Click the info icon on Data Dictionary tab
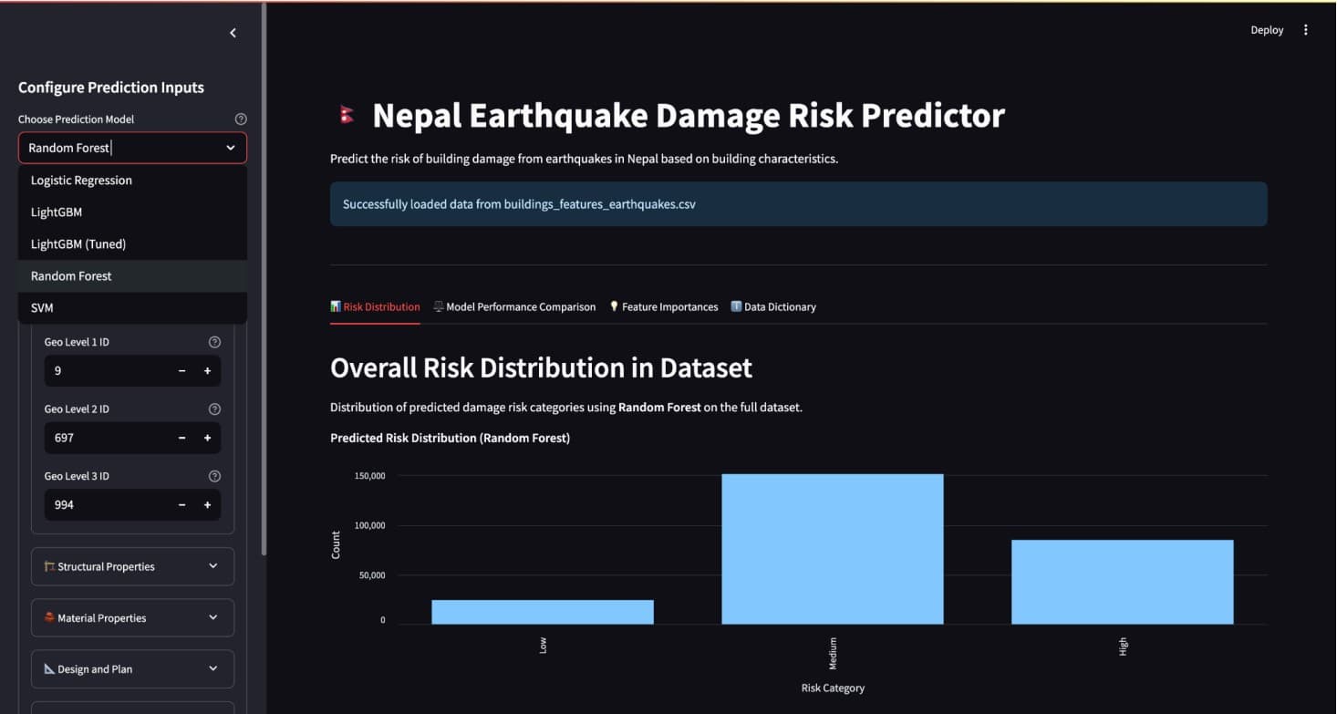This screenshot has width=1337, height=714. click(735, 306)
